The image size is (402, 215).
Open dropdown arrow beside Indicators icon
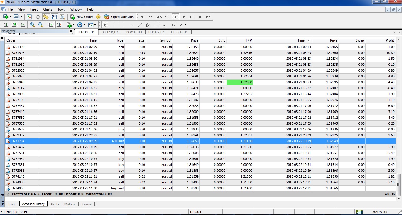coord(73,25)
